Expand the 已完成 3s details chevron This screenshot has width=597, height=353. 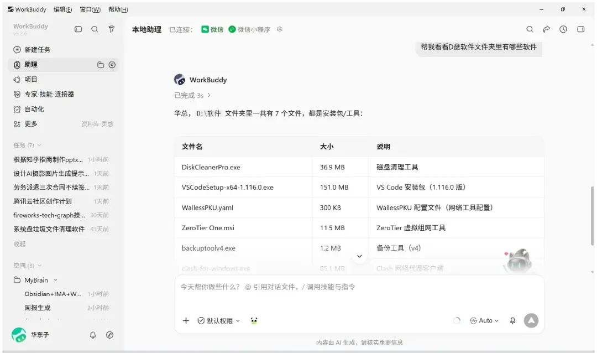[x=208, y=95]
